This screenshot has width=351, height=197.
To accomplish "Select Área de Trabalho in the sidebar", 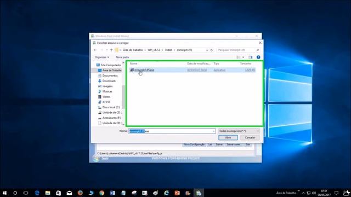I will (x=110, y=71).
